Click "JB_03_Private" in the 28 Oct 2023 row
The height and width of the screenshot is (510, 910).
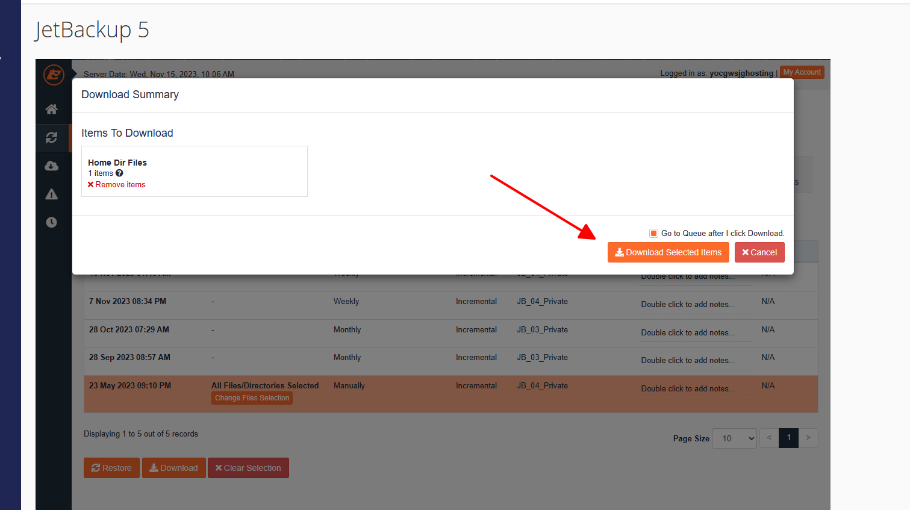[543, 330]
